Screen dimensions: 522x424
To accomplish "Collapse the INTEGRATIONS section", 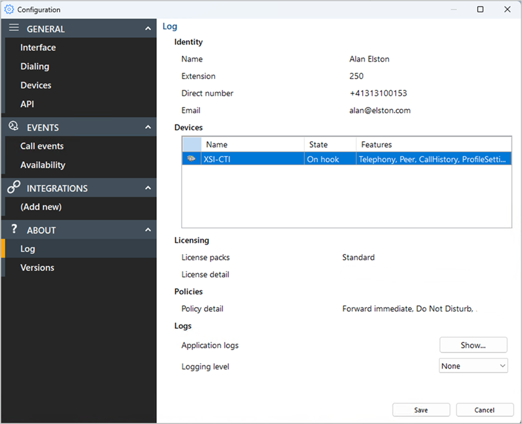I will (x=147, y=187).
